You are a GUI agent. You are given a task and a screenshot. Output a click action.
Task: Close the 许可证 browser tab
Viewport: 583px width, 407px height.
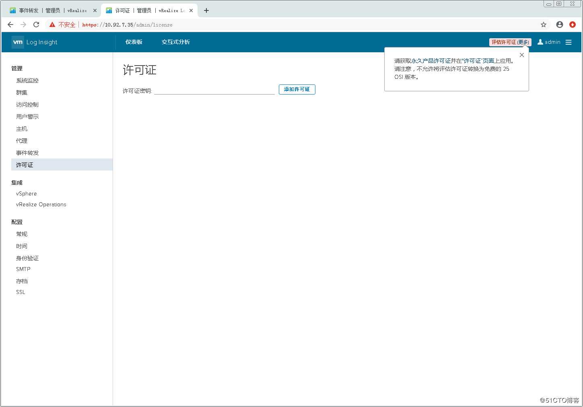click(191, 10)
